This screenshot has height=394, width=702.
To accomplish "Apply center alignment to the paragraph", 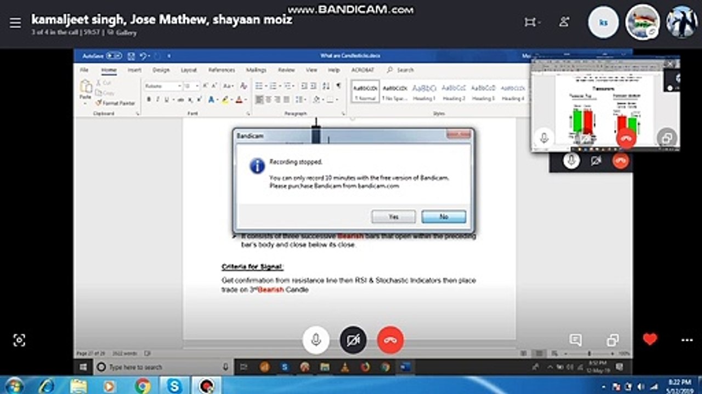I will pos(268,100).
